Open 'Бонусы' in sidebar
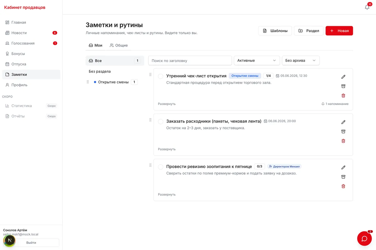 (x=31, y=54)
